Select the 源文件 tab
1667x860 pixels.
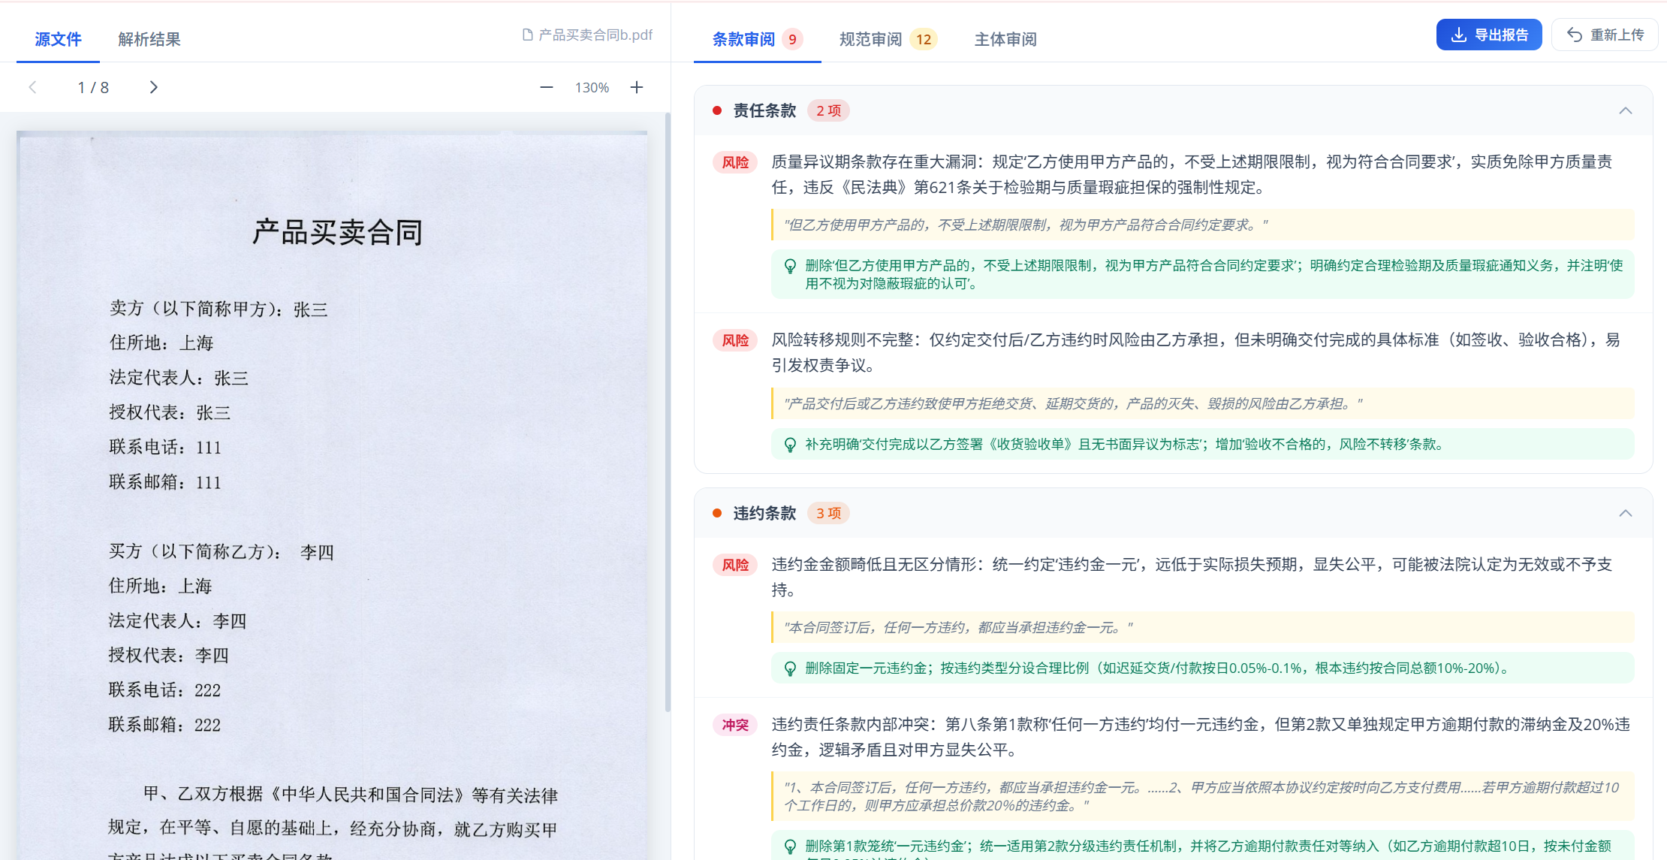click(58, 39)
